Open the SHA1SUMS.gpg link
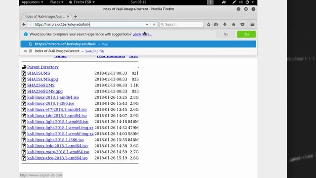Image resolution: width=316 pixels, height=178 pixels. point(42,79)
